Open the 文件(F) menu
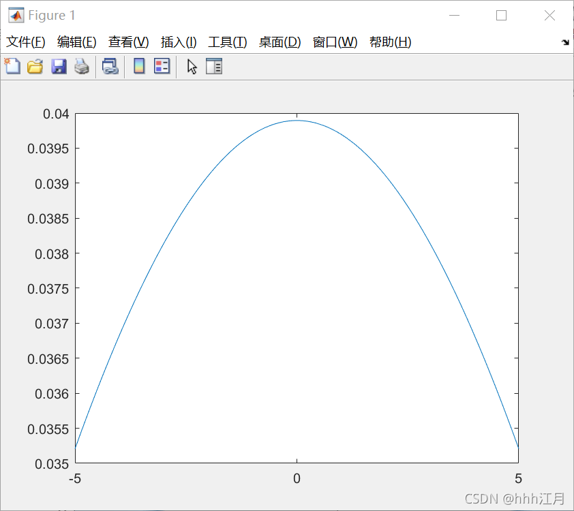Image resolution: width=574 pixels, height=511 pixels. [x=26, y=42]
